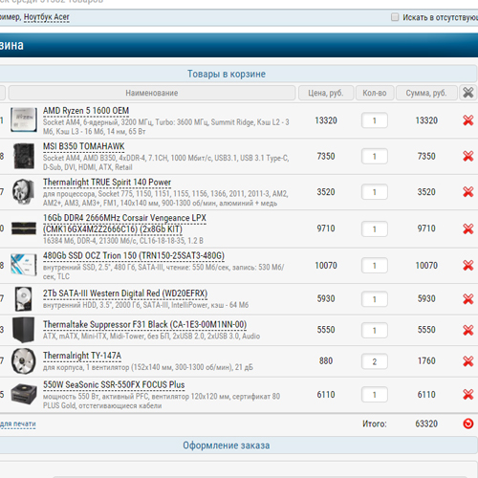Click the gray X column header icon
478x478 pixels.
[467, 93]
